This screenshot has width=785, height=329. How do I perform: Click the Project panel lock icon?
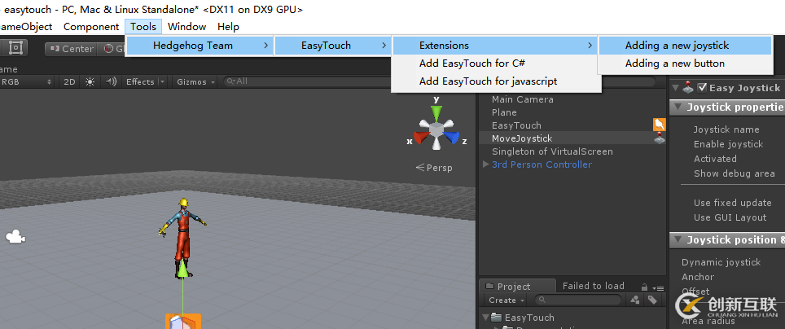645,287
